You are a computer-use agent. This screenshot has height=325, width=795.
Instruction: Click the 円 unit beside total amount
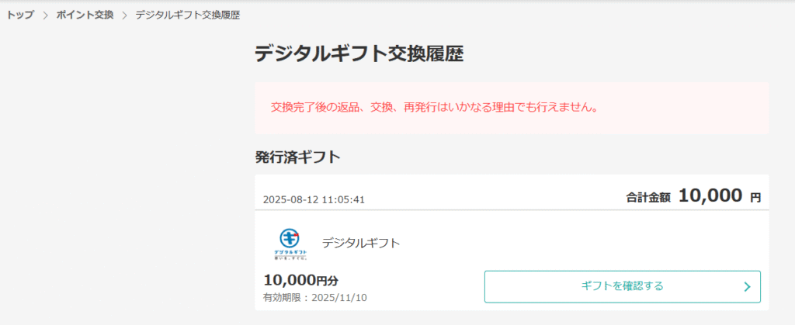(755, 198)
